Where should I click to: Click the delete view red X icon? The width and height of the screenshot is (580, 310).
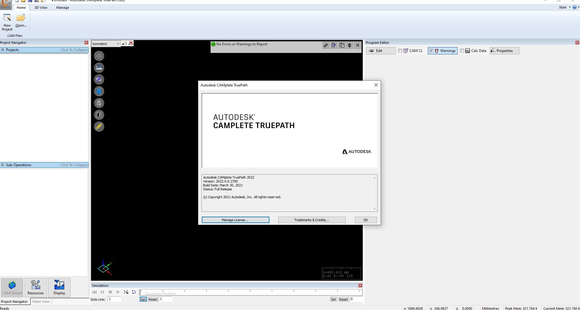(131, 44)
